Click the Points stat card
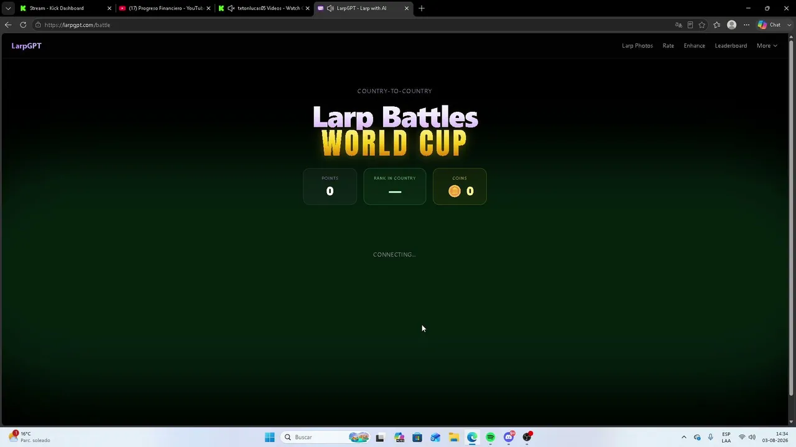The height and width of the screenshot is (447, 796). (x=330, y=186)
